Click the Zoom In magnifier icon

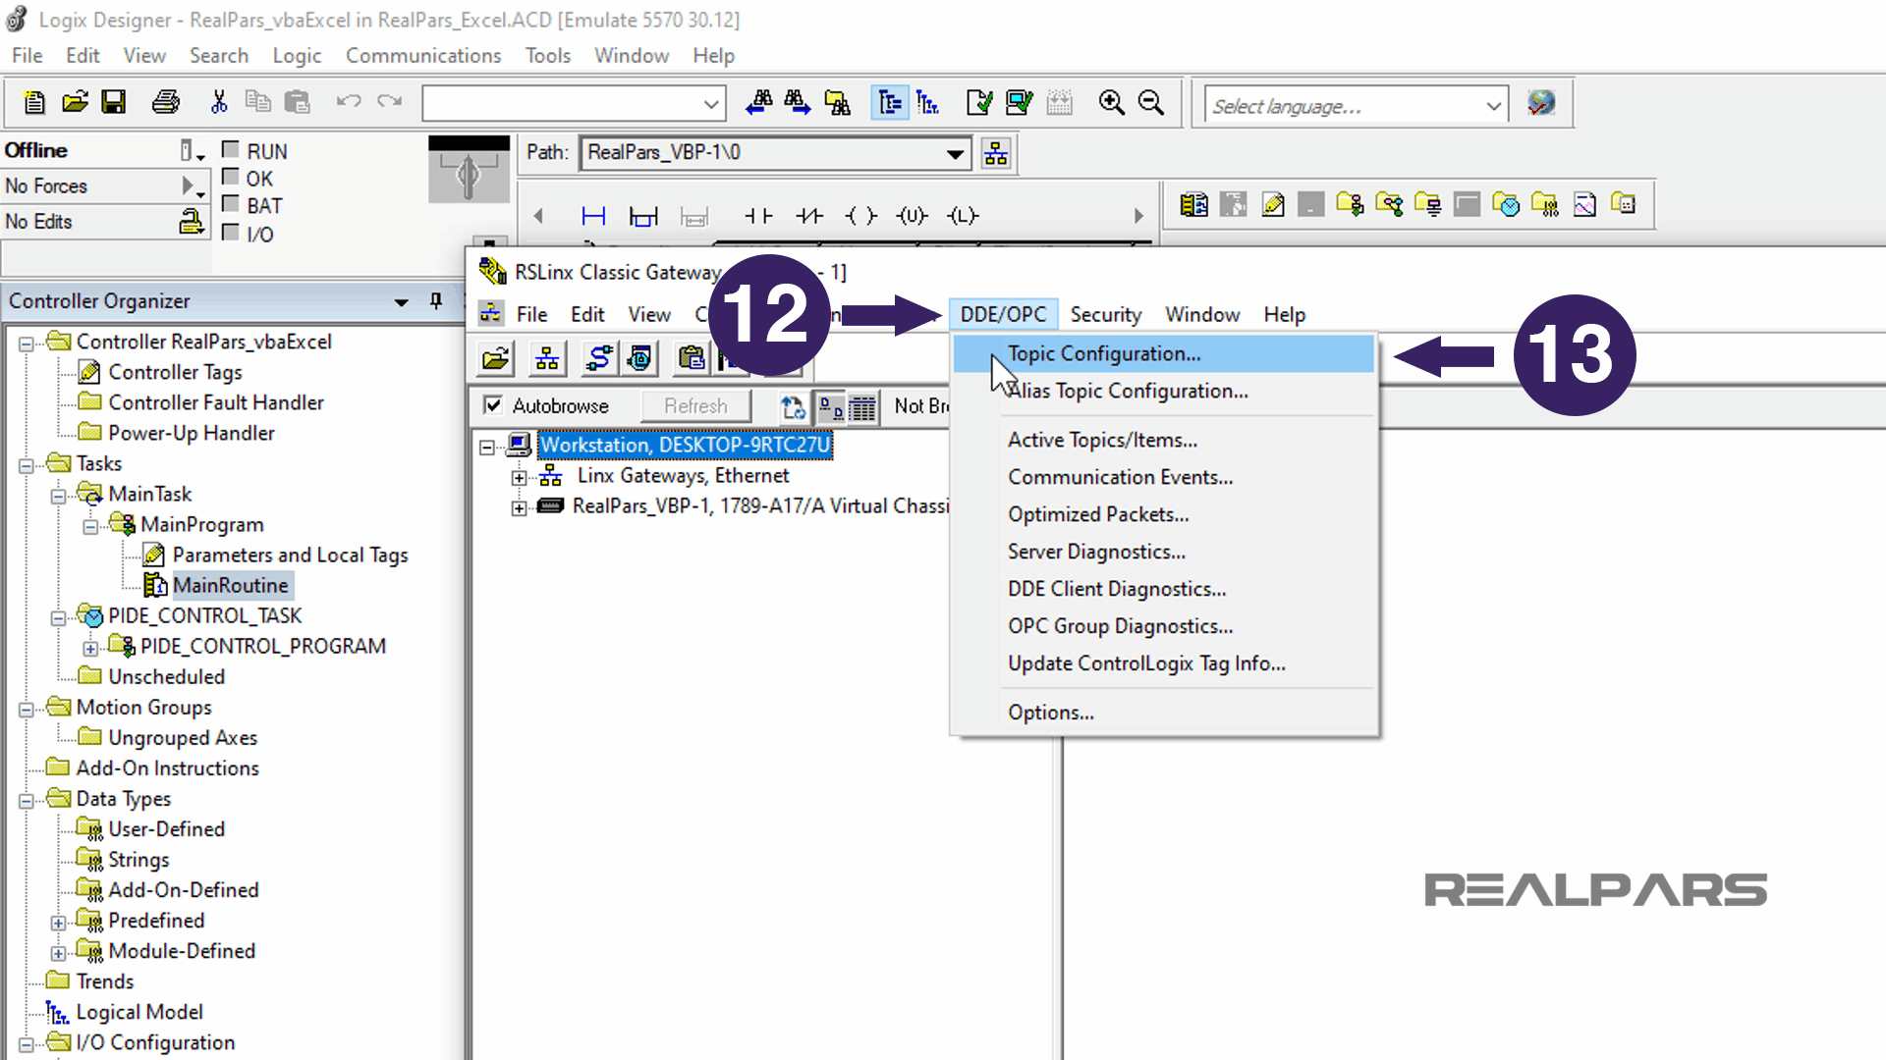1111,102
